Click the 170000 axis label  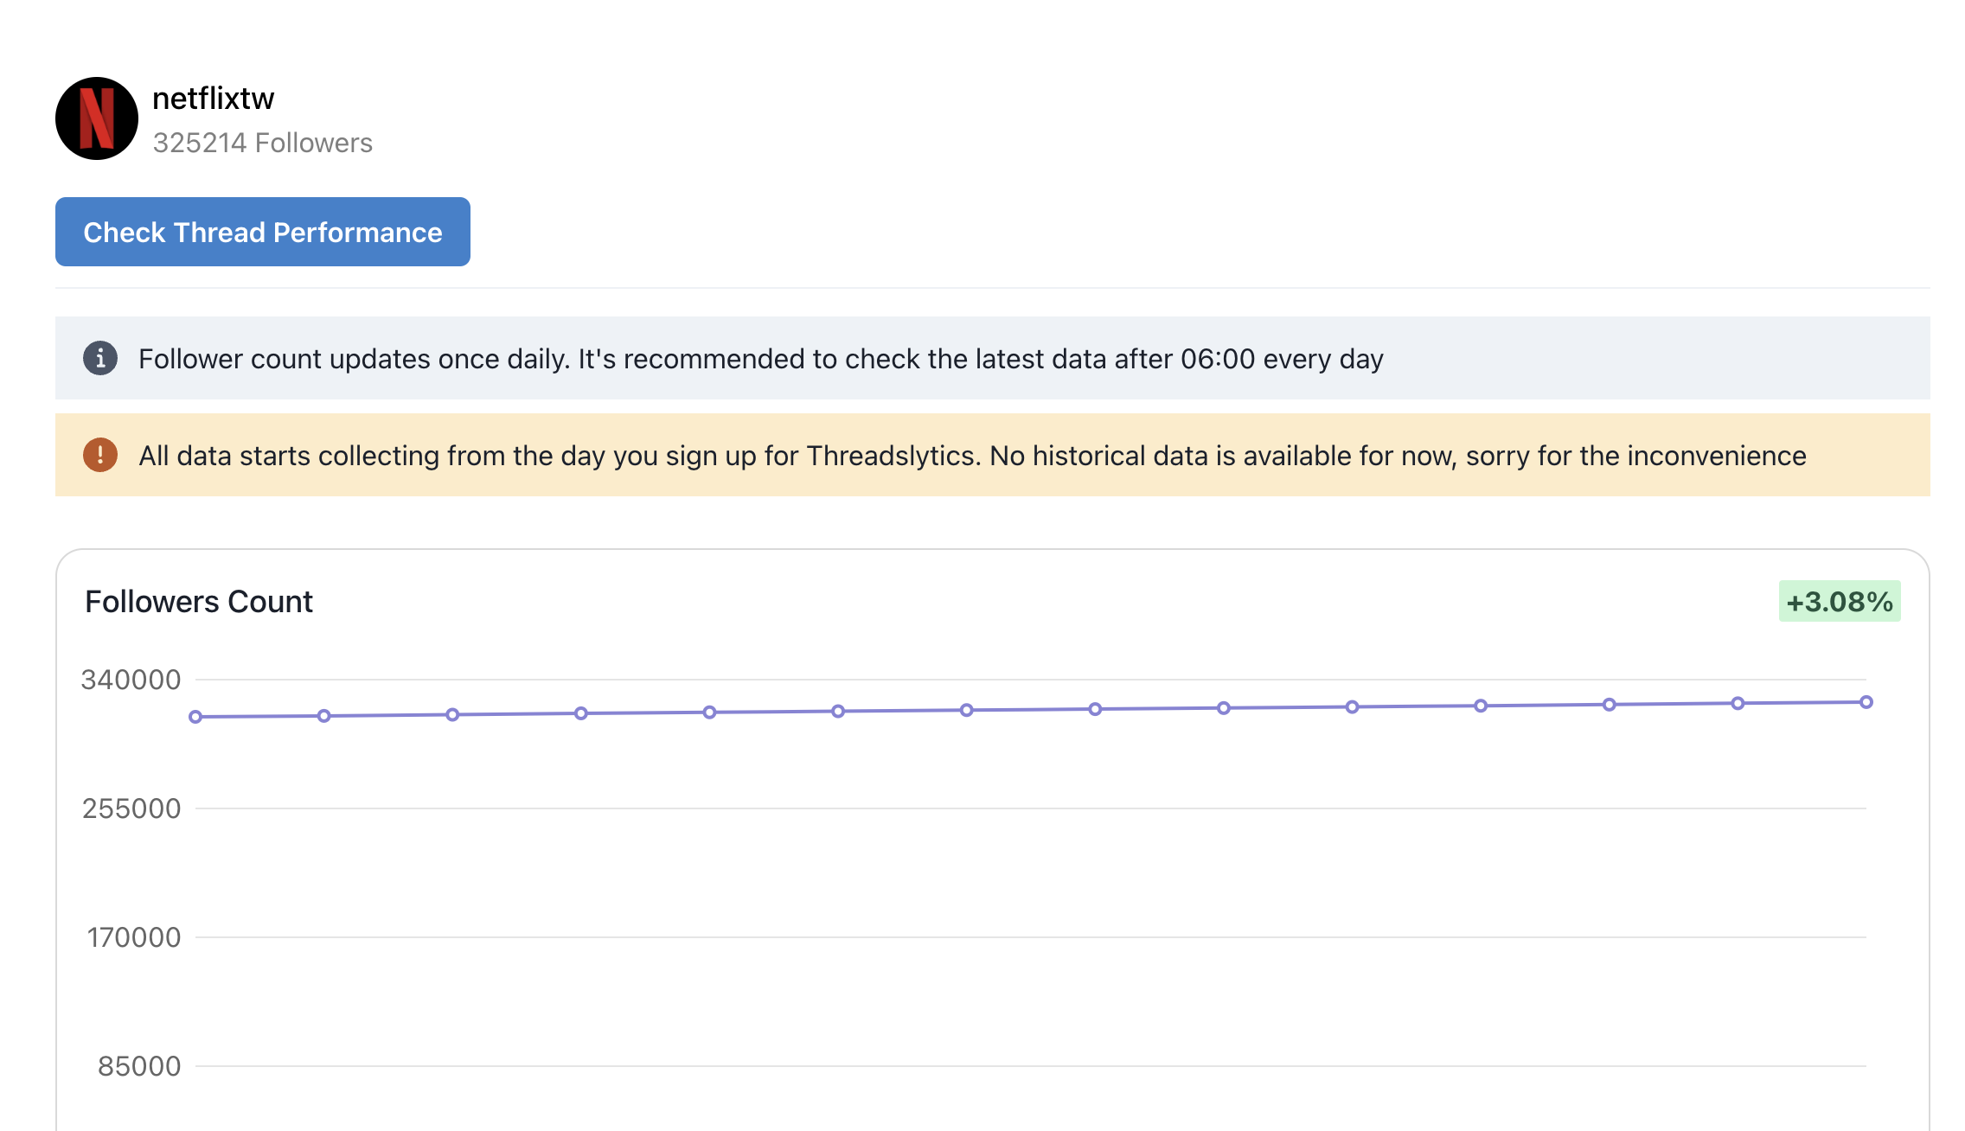tap(134, 937)
